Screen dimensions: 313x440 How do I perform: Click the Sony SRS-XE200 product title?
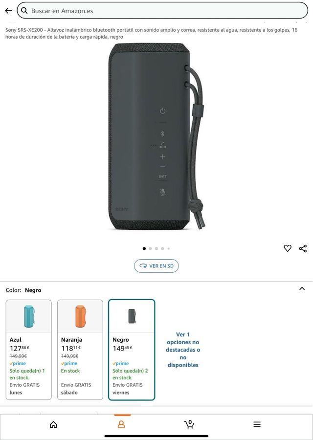click(151, 33)
